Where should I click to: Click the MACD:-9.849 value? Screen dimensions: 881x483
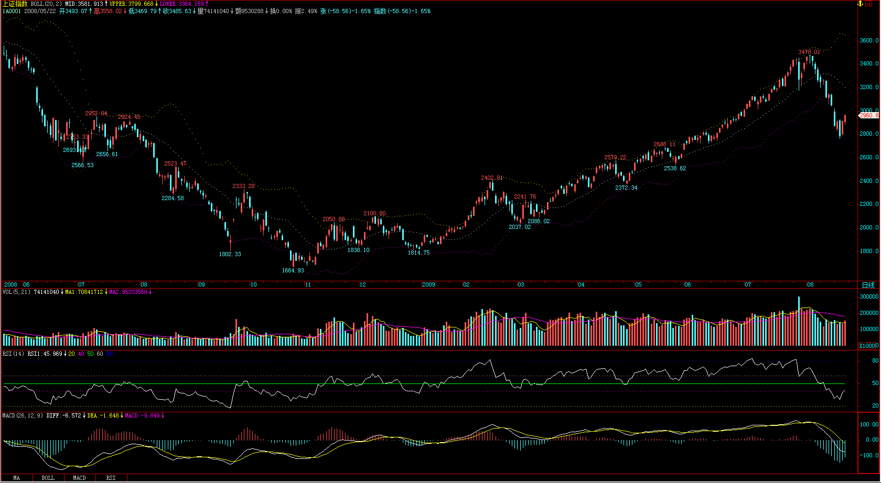[142, 415]
